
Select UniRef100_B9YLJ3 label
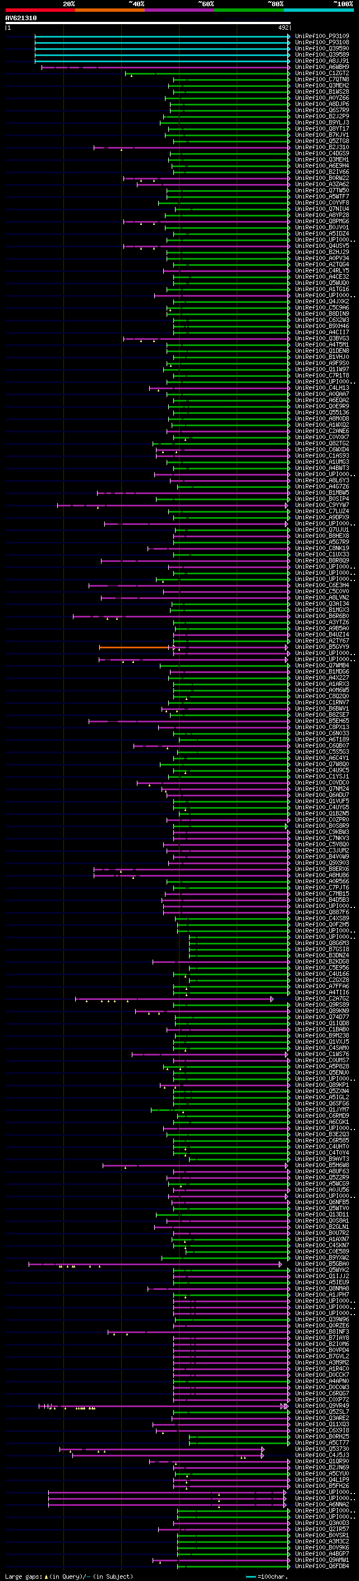322,123
